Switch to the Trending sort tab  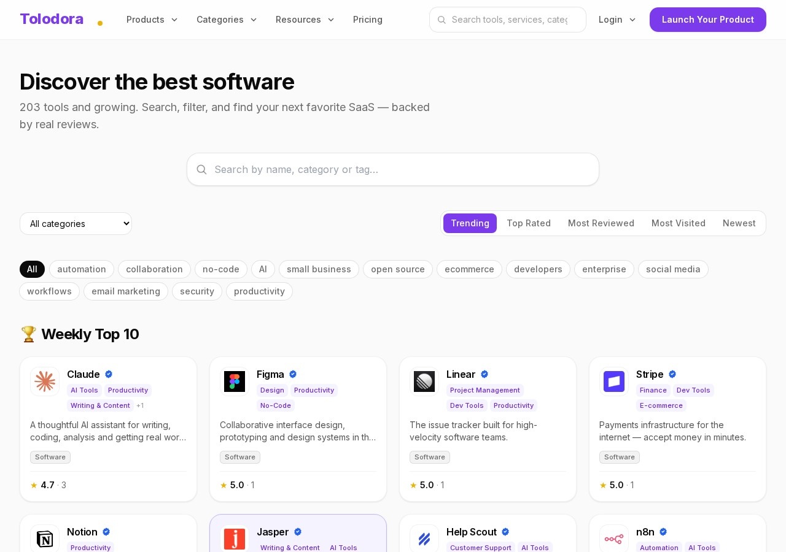(470, 223)
